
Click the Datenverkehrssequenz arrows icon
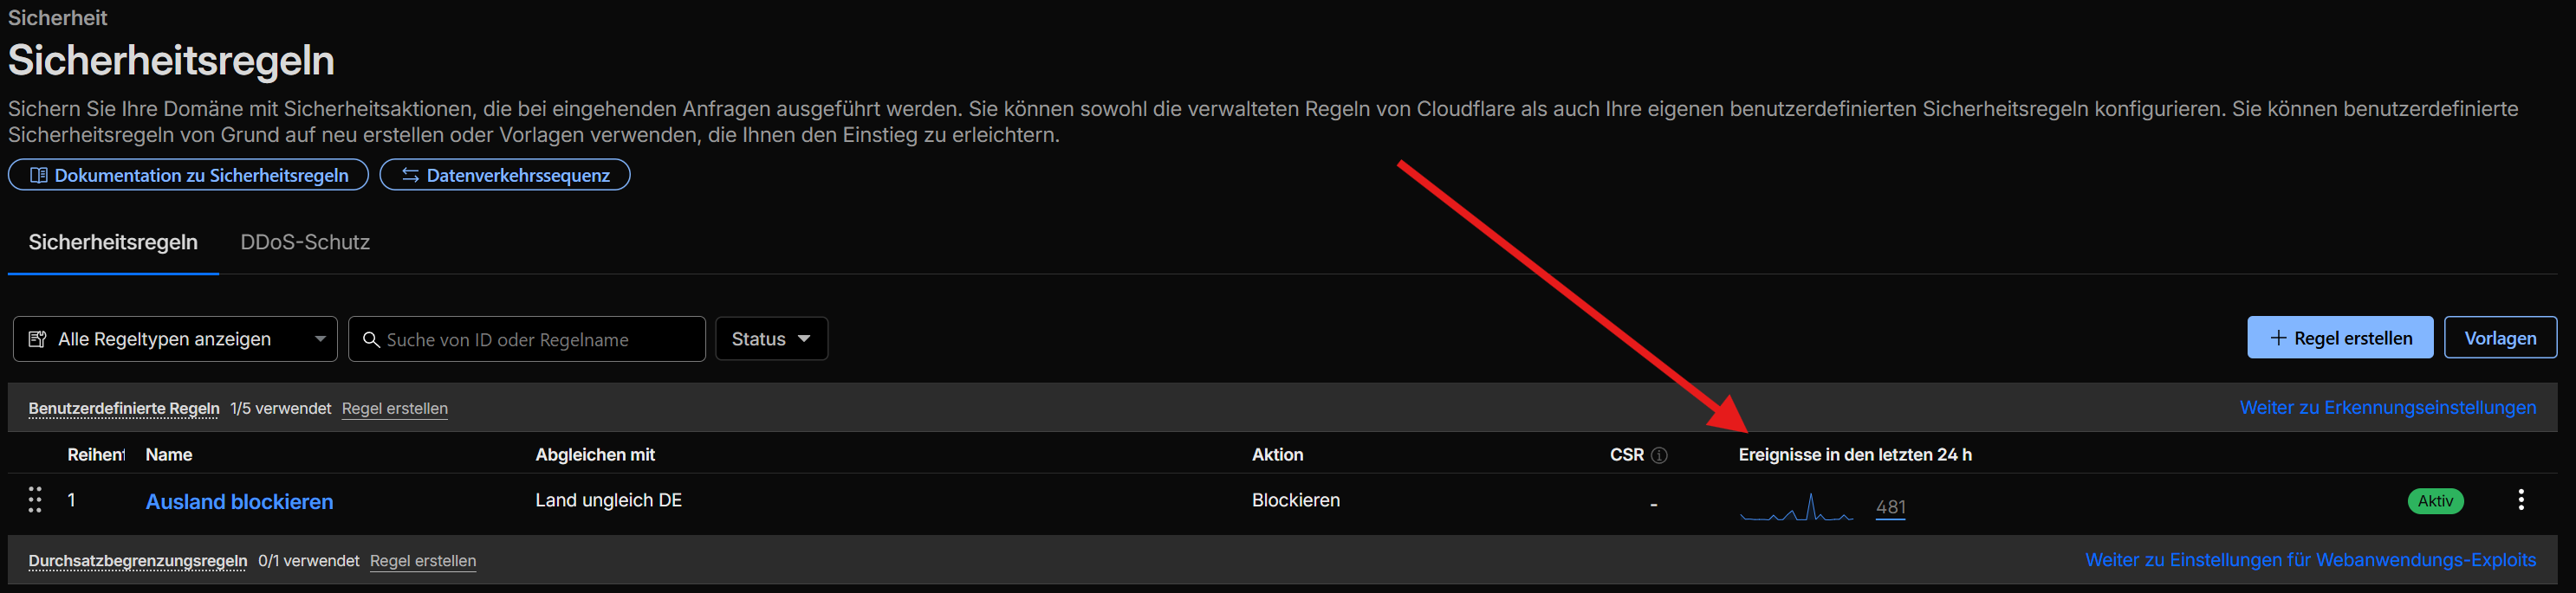tap(410, 176)
